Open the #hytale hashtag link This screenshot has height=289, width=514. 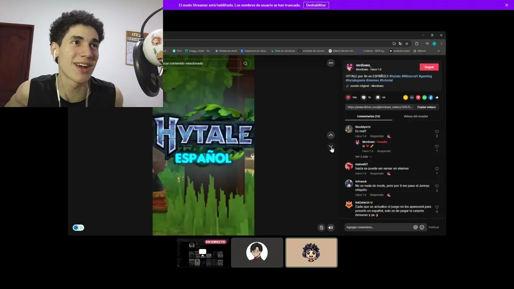pos(395,76)
